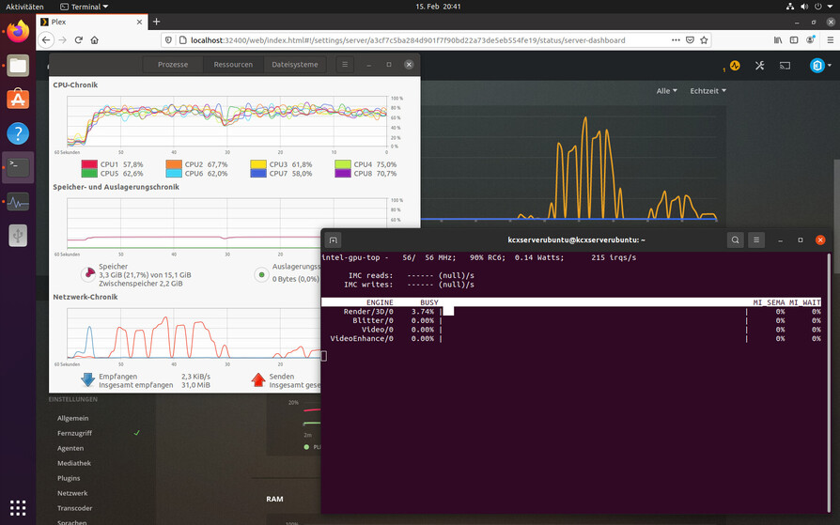Reload the Firefox page

point(78,40)
